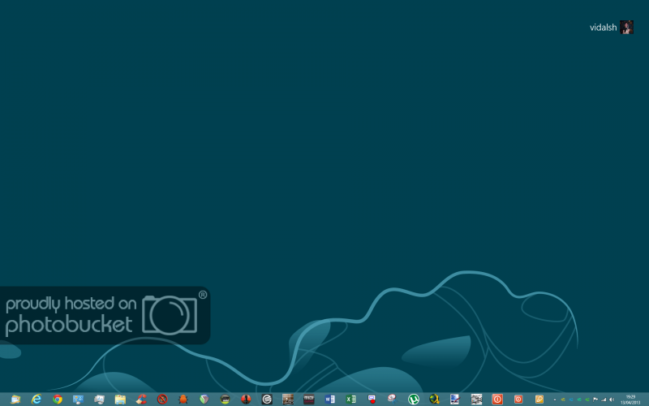Launch Internet Explorer from the taskbar
Image resolution: width=649 pixels, height=406 pixels.
coord(37,399)
